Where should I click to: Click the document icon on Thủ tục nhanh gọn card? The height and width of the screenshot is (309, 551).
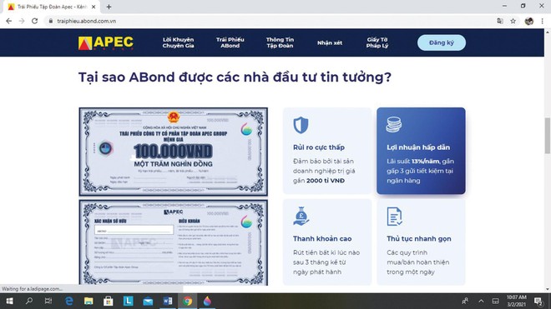[394, 217]
